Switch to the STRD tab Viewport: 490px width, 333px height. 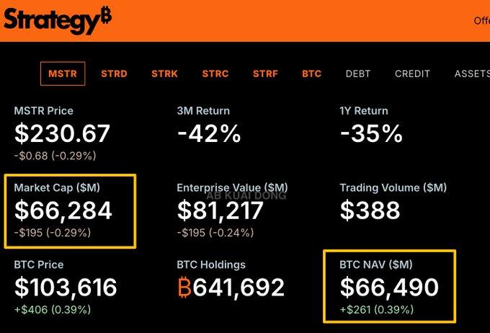point(114,74)
